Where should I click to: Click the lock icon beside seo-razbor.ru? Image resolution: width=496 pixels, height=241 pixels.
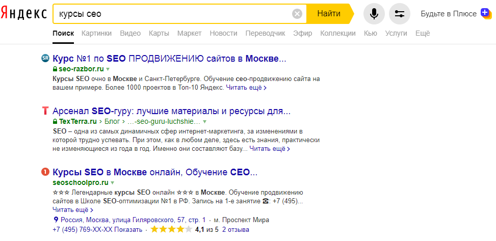click(x=55, y=69)
